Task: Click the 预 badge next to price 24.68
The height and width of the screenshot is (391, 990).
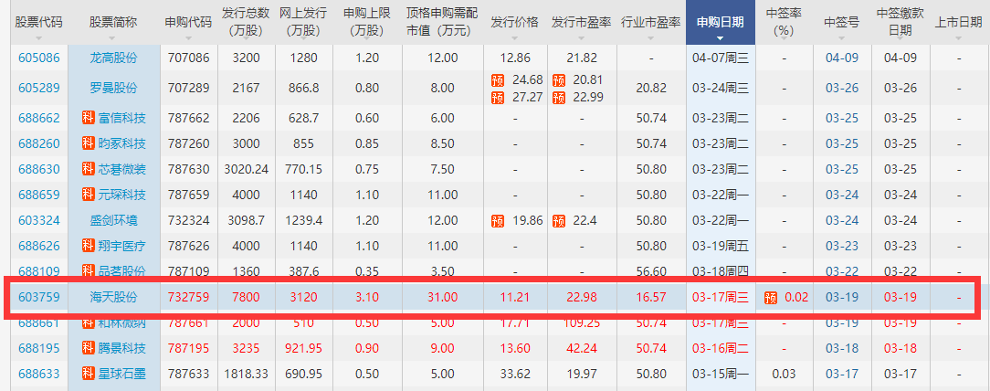Action: 498,80
